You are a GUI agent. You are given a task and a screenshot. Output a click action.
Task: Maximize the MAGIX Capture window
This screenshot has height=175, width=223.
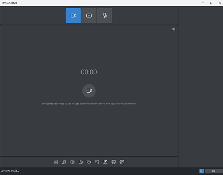211,3
